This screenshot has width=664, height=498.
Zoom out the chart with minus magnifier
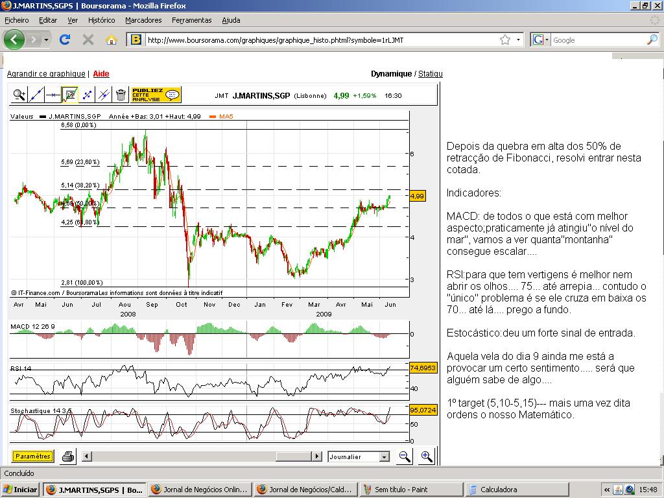click(x=405, y=456)
